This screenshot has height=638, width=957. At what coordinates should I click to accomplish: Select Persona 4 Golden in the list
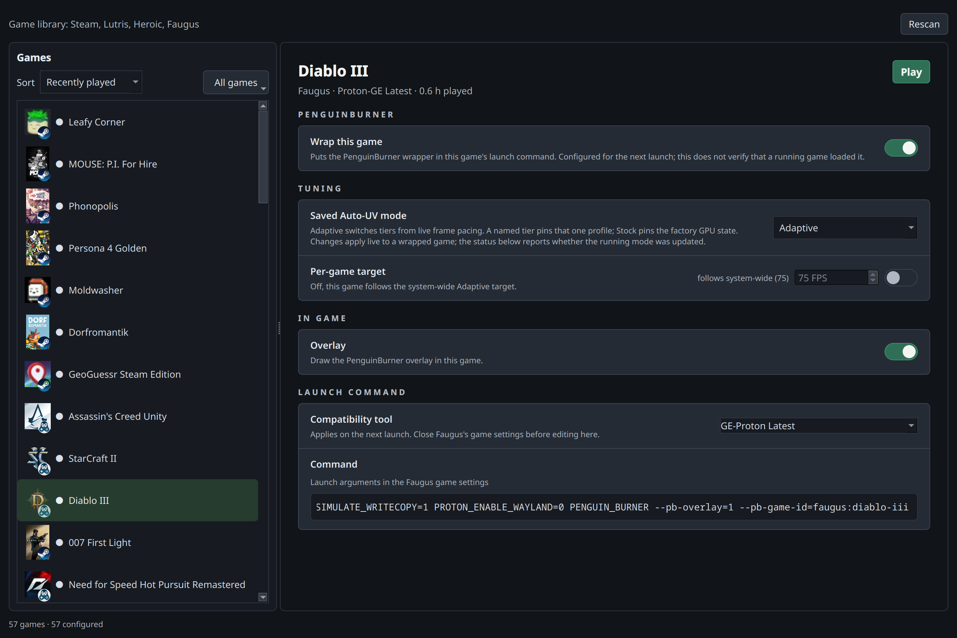pyautogui.click(x=137, y=248)
